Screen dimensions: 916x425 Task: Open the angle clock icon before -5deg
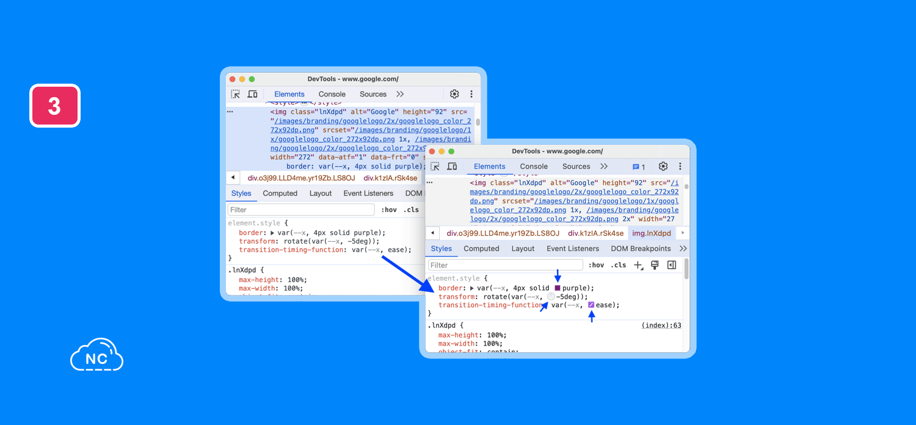tap(551, 297)
